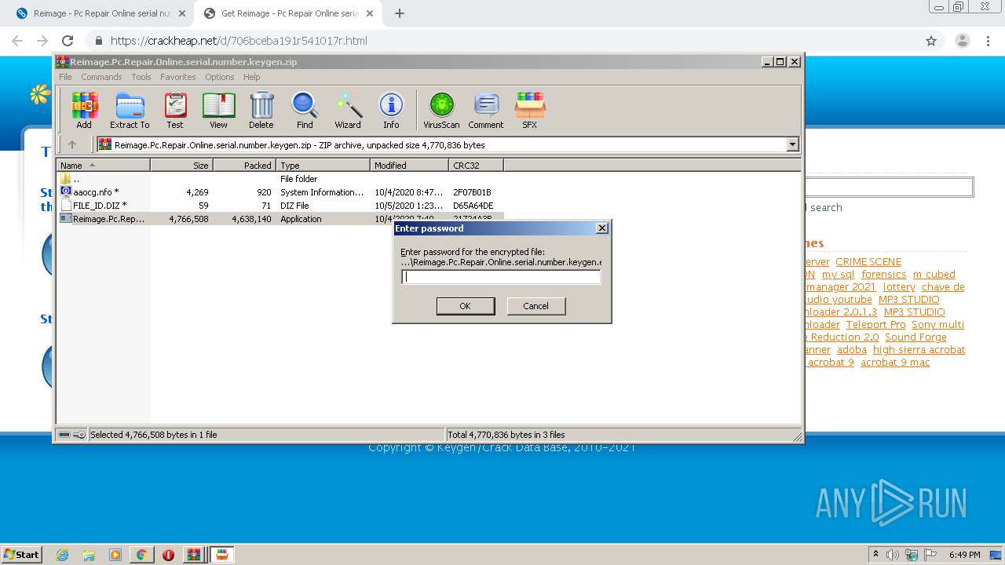Go up one folder level arrow
This screenshot has width=1005, height=565.
coord(72,144)
